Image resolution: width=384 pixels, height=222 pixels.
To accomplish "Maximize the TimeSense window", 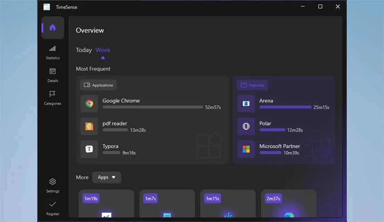I will [x=320, y=6].
